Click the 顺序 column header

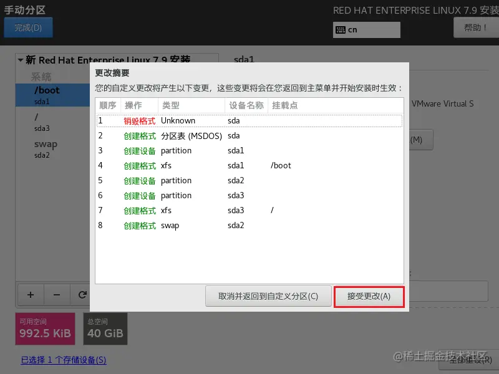click(x=108, y=105)
